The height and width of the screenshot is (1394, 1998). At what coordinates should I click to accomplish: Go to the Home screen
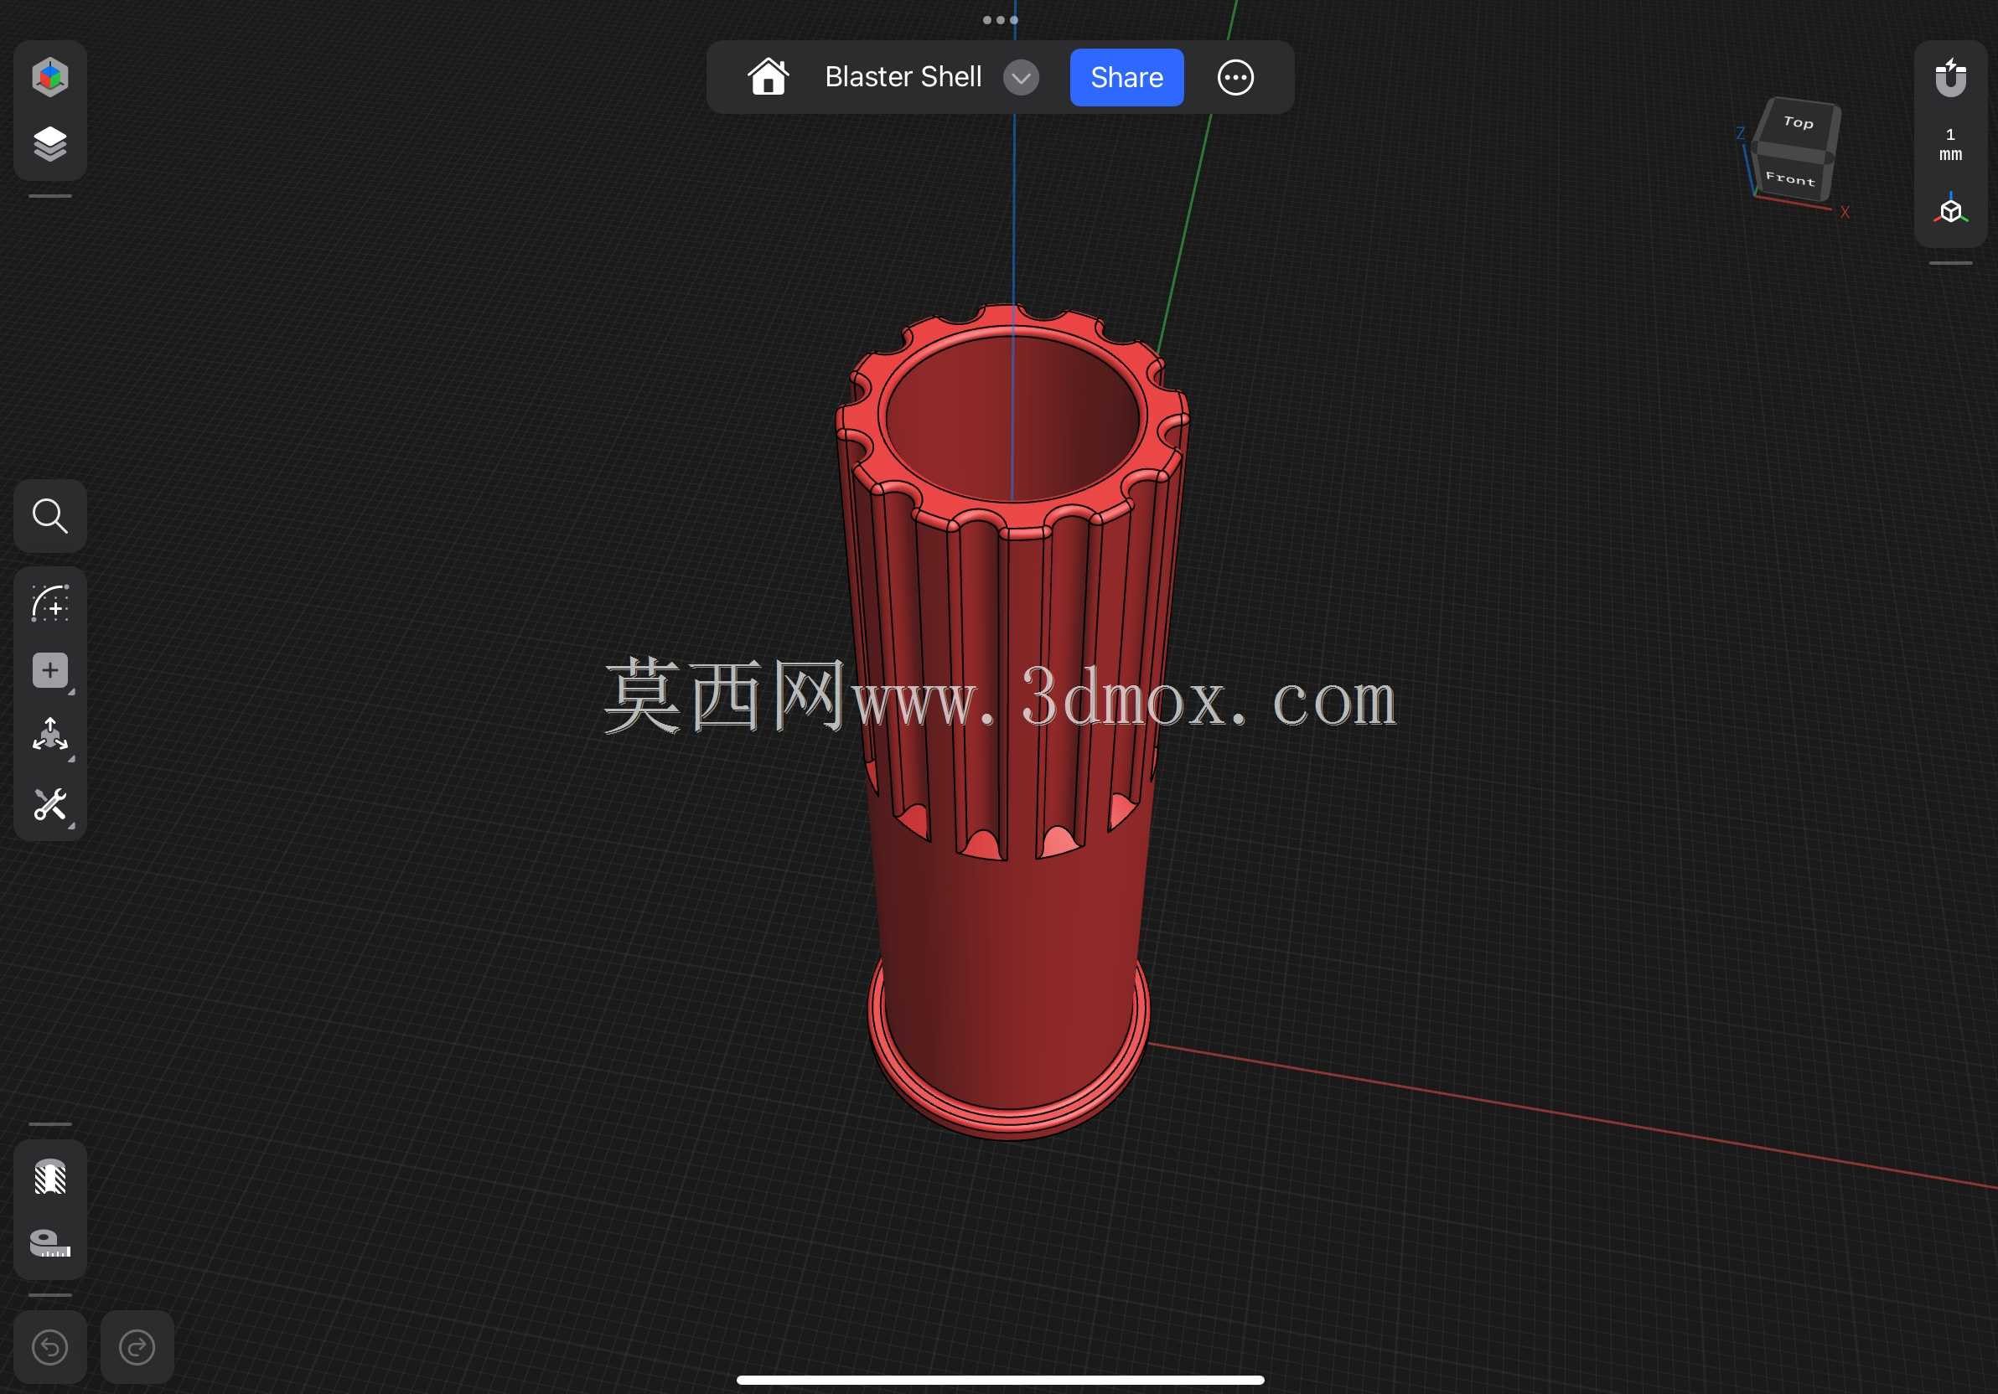point(768,76)
